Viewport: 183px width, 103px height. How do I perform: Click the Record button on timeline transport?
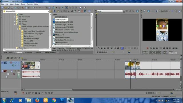(23, 93)
